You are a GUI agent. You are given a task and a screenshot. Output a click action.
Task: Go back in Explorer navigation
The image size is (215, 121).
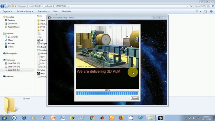coord(2,6)
